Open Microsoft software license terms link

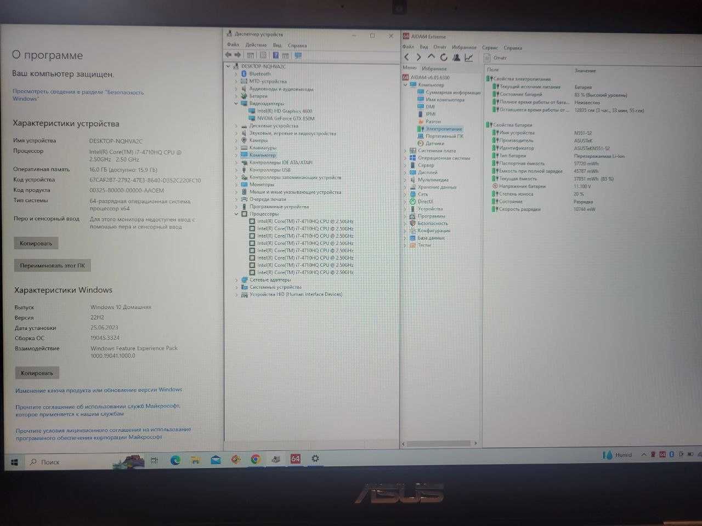(x=103, y=433)
